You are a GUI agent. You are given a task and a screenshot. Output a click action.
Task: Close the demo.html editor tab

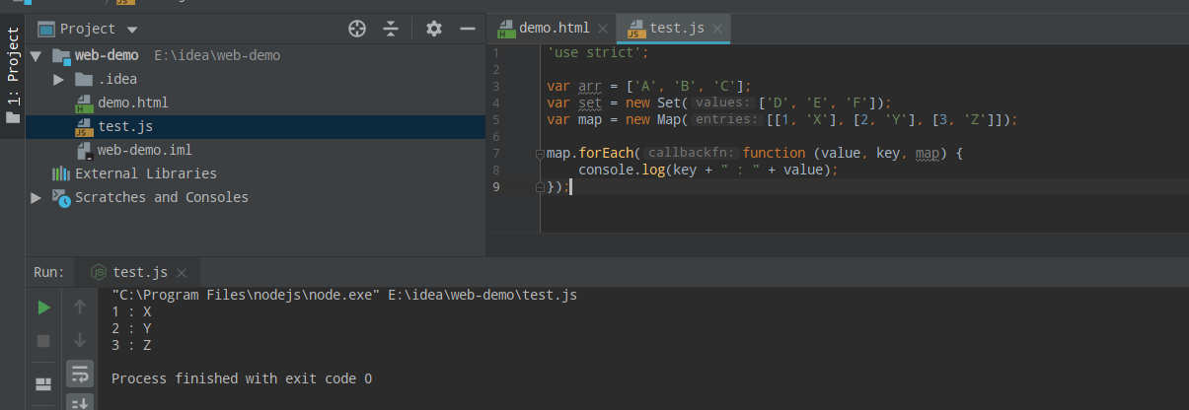click(x=603, y=29)
